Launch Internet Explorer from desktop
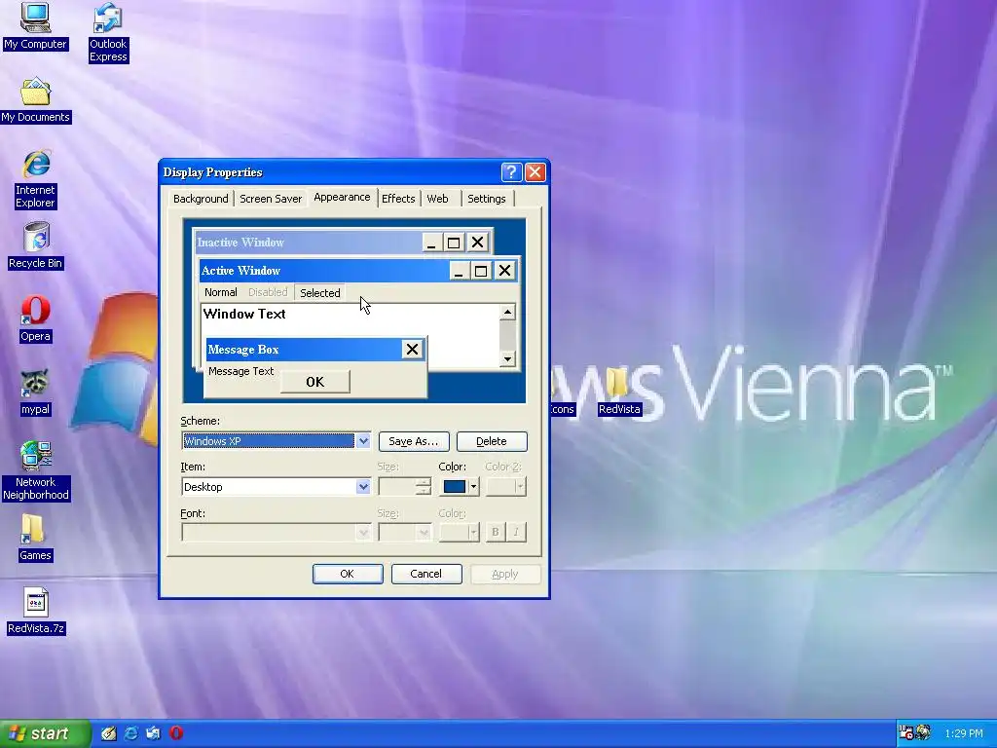Image resolution: width=997 pixels, height=748 pixels. point(35,179)
